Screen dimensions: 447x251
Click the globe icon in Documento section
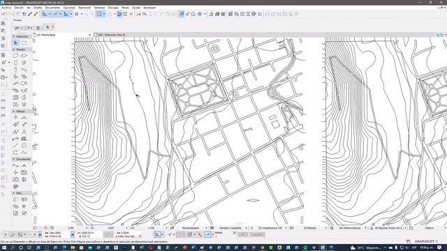tap(24, 180)
